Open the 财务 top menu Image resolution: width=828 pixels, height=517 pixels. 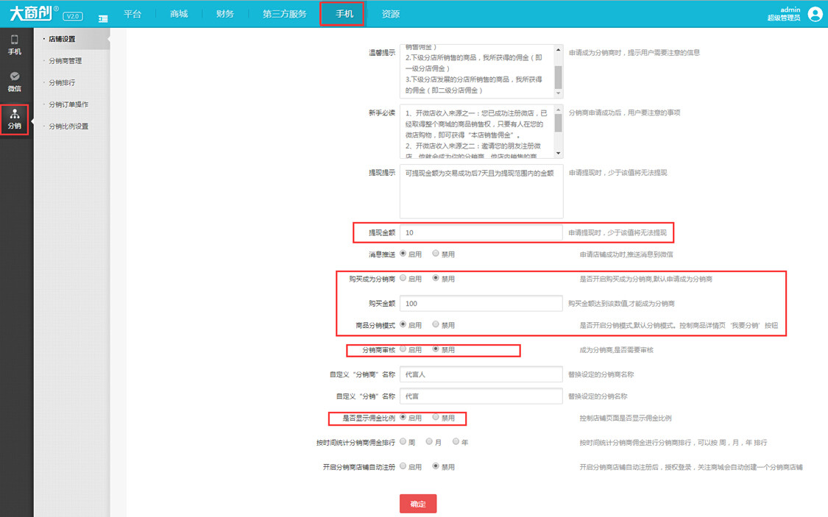(x=225, y=14)
